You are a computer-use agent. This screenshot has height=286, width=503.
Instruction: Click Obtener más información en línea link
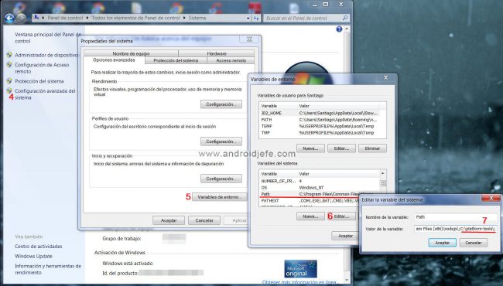point(299,282)
